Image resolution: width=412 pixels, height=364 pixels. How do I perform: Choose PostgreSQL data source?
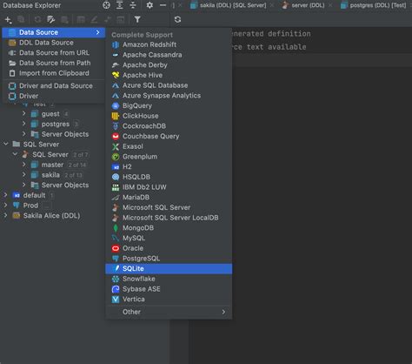169,259
